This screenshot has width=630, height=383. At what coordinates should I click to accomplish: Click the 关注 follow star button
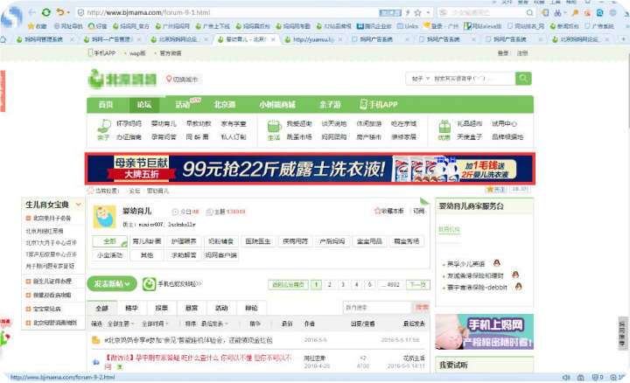coord(496,189)
